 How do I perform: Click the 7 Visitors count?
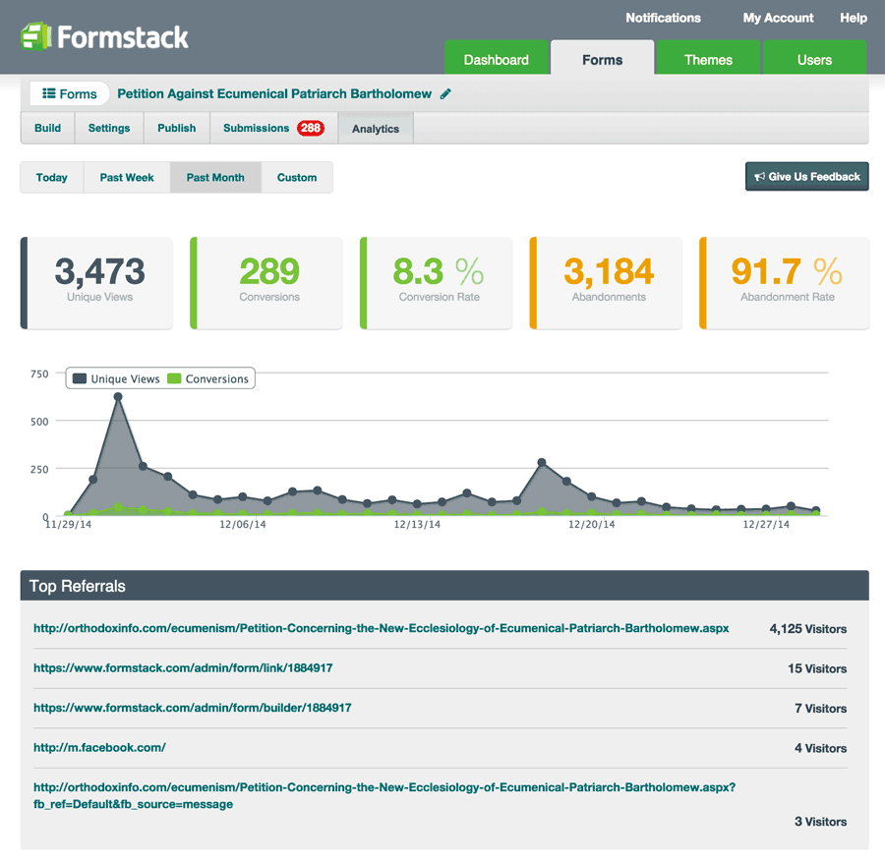pyautogui.click(x=820, y=709)
